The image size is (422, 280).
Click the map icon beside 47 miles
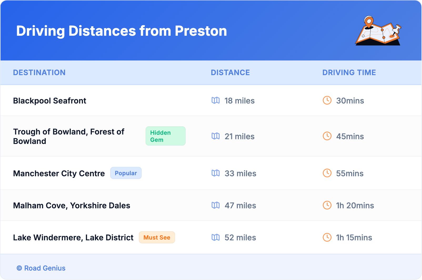click(x=215, y=205)
